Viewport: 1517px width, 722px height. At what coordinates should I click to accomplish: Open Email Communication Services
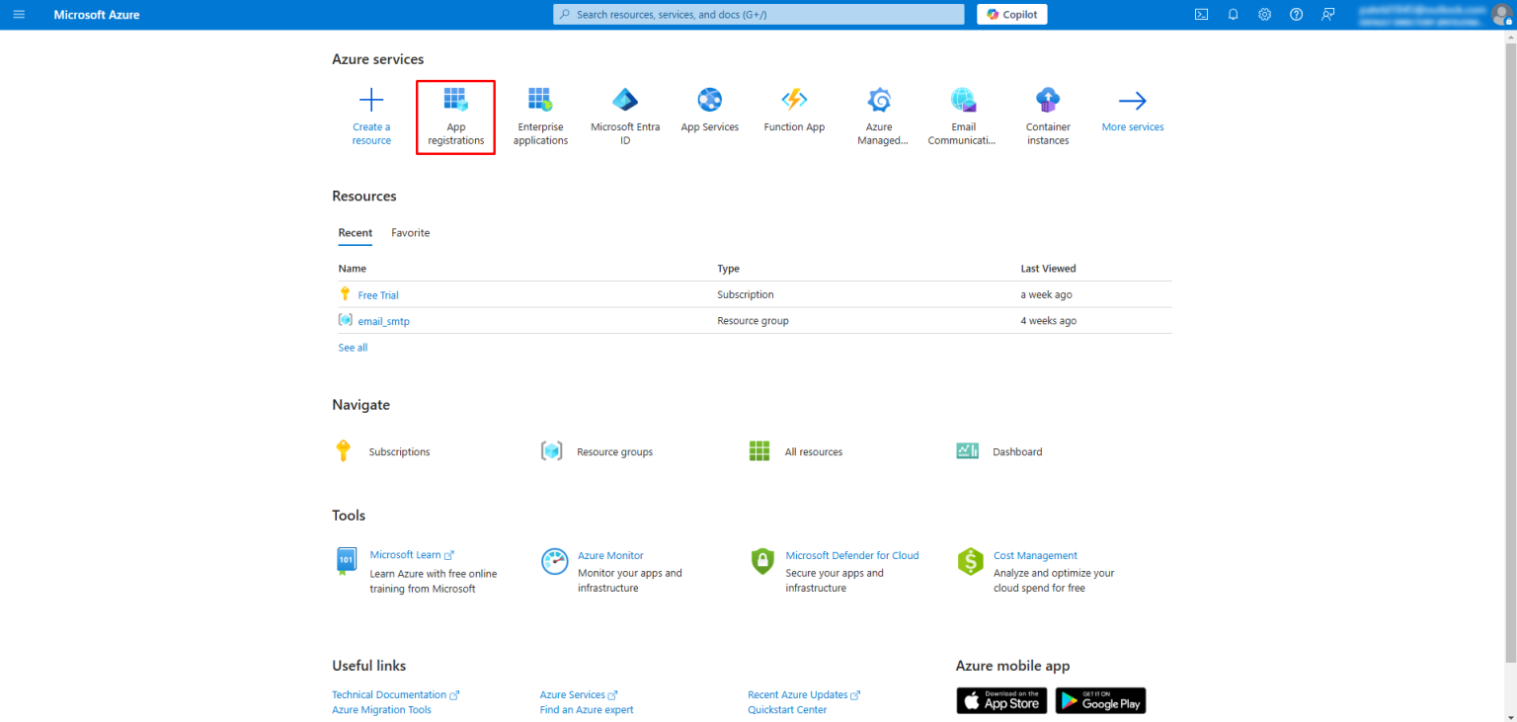[x=963, y=116]
